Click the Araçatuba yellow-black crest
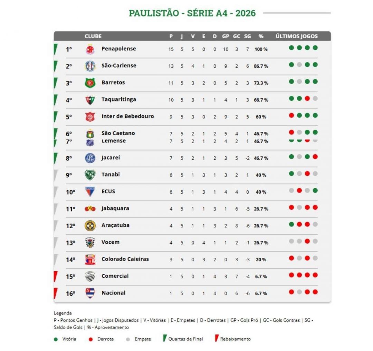Image resolution: width=373 pixels, height=351 pixels. pyautogui.click(x=90, y=225)
